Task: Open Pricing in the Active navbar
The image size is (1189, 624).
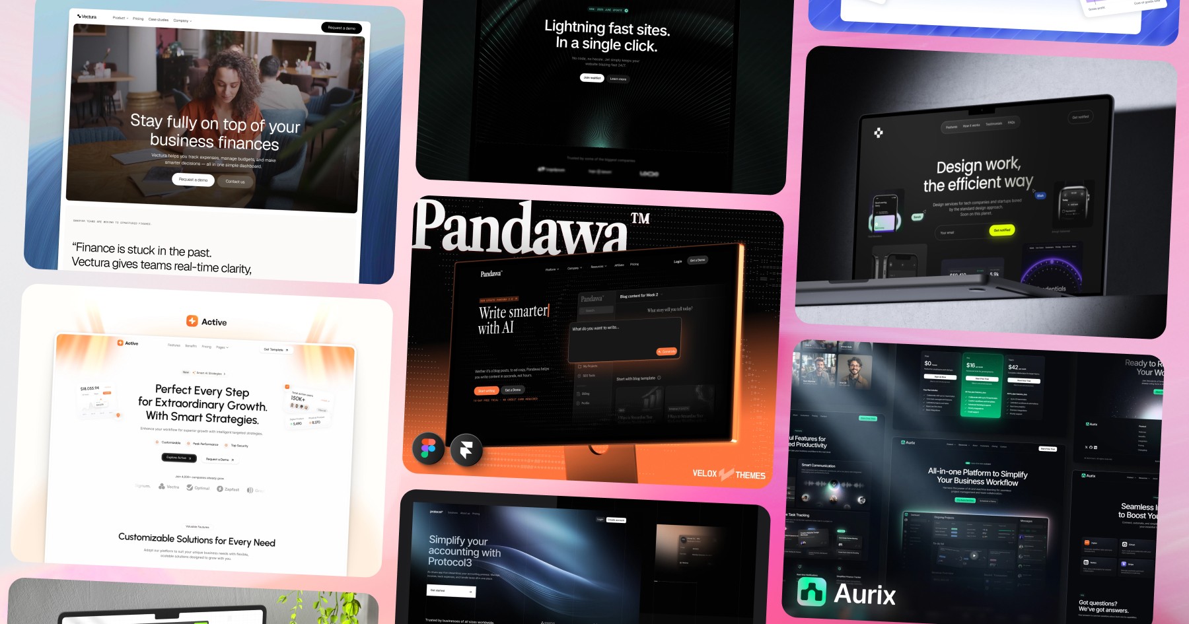Action: pyautogui.click(x=207, y=346)
